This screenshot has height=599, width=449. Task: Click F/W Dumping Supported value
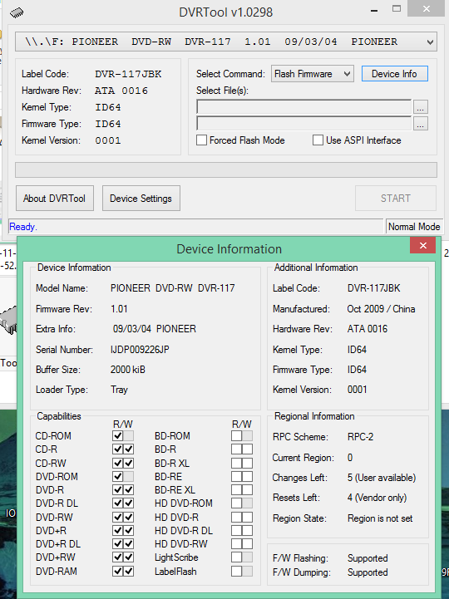pos(368,572)
